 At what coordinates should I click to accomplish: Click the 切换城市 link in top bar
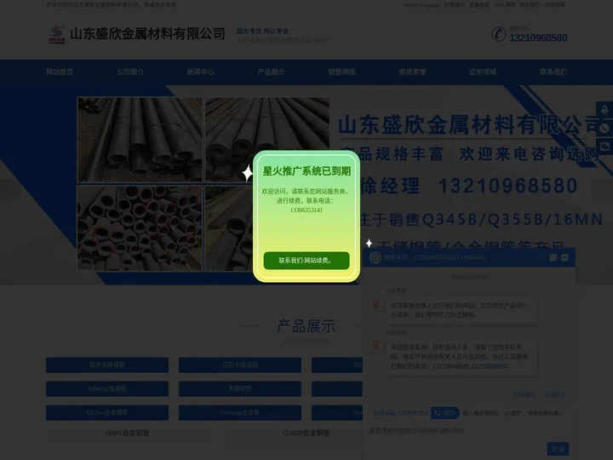click(455, 5)
